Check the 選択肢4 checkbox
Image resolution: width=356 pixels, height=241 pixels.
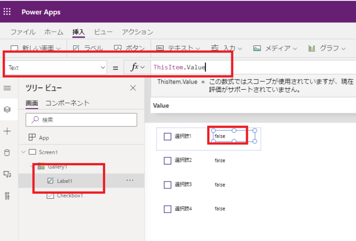pos(167,208)
